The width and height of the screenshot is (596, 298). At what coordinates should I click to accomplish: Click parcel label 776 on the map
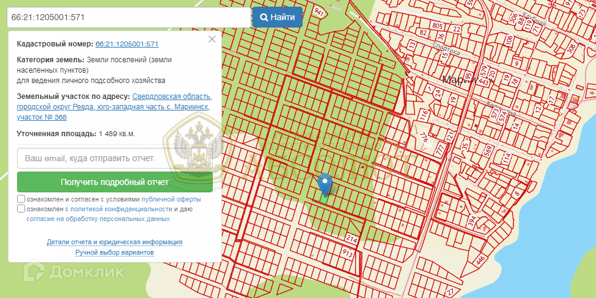(x=424, y=136)
